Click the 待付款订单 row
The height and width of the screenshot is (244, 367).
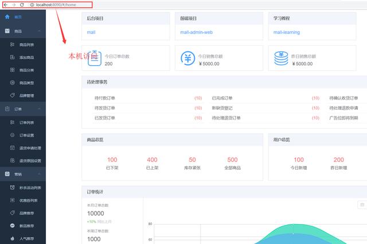[x=148, y=98]
